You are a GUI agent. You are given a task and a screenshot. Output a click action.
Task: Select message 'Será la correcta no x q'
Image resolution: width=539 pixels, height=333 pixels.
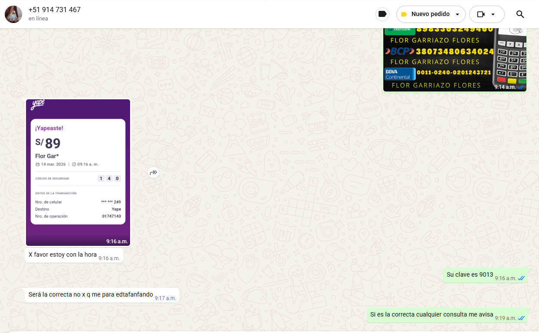point(91,295)
